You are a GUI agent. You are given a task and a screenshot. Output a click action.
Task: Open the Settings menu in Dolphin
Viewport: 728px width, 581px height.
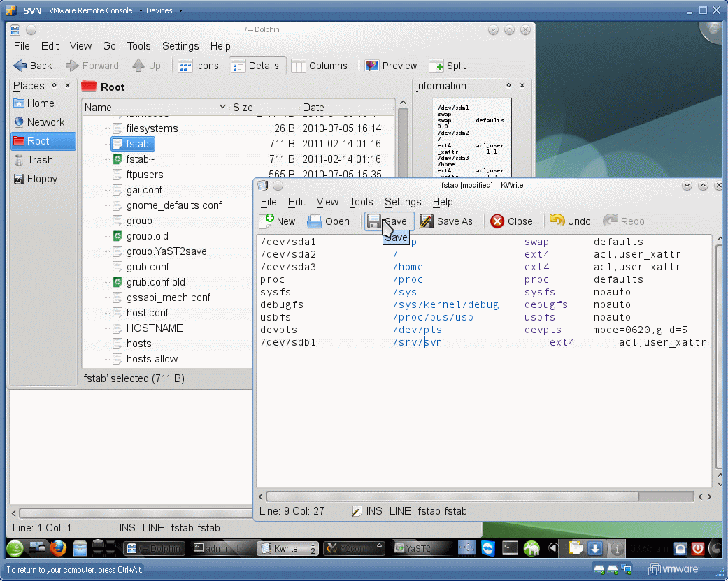tap(180, 46)
